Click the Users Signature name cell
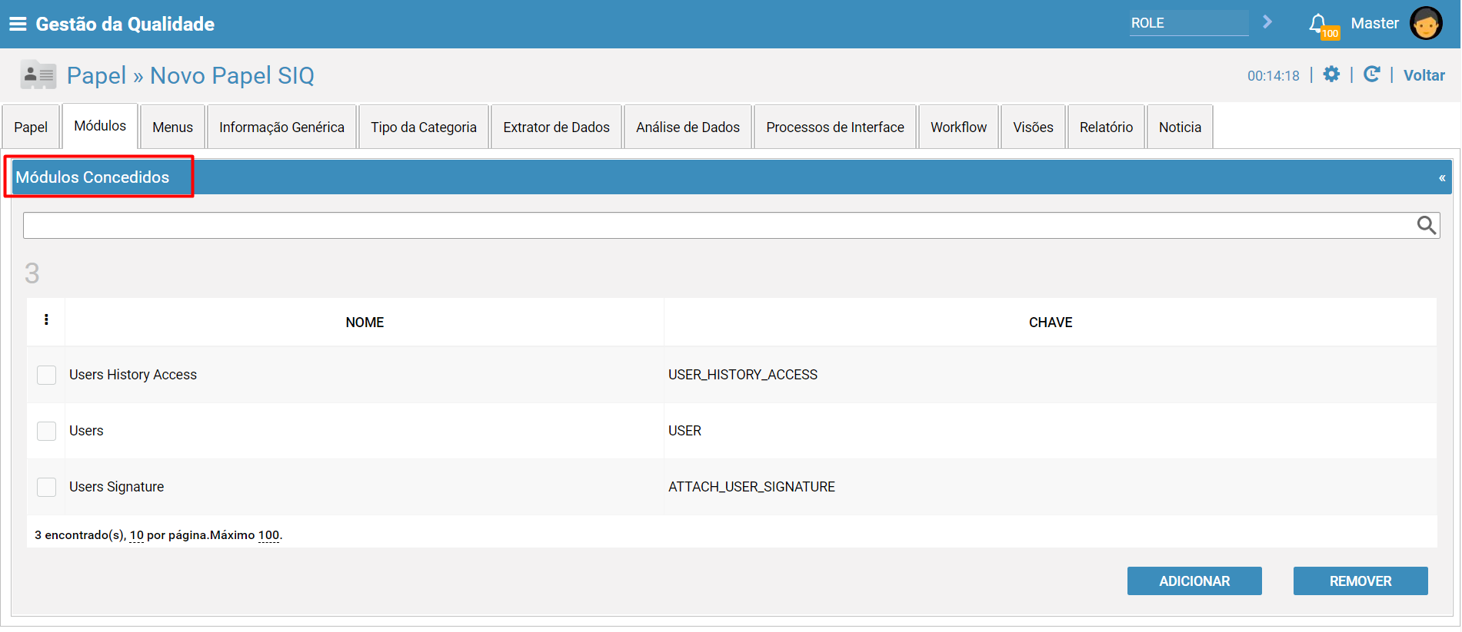 [x=117, y=487]
